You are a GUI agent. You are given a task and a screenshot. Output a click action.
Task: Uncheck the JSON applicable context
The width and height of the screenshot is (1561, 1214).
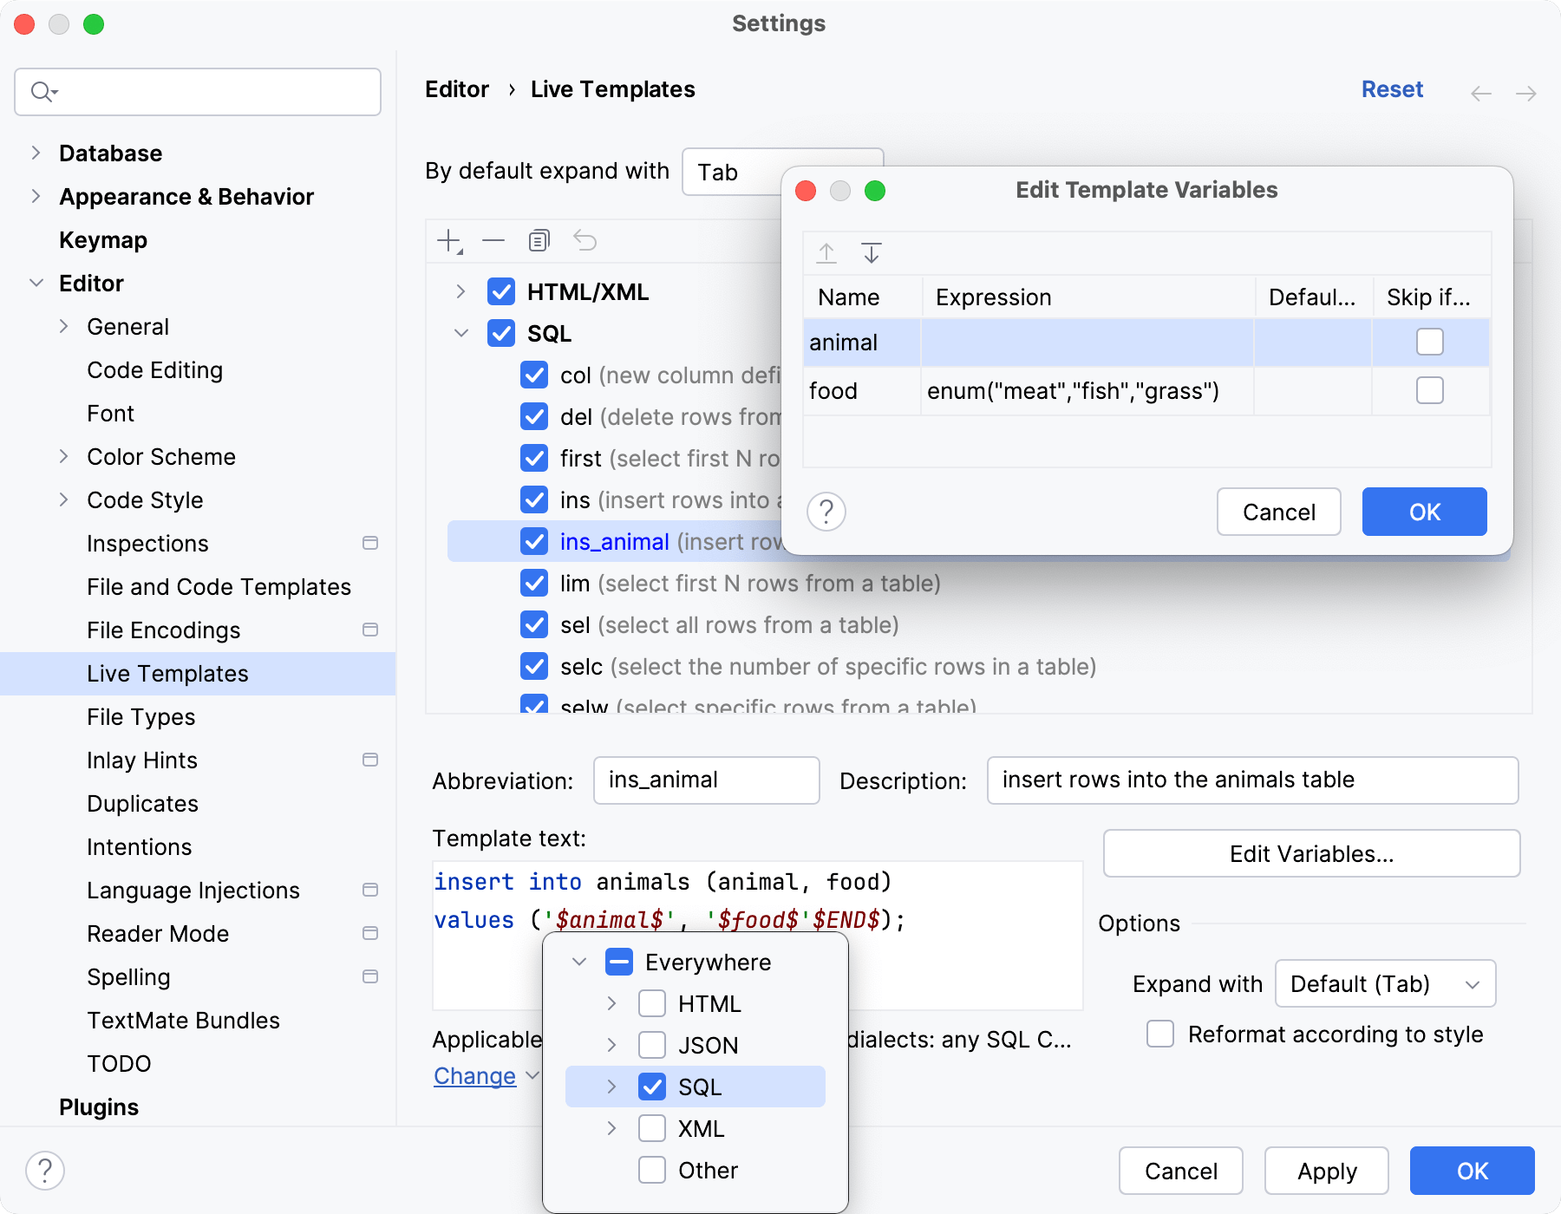(x=652, y=1045)
